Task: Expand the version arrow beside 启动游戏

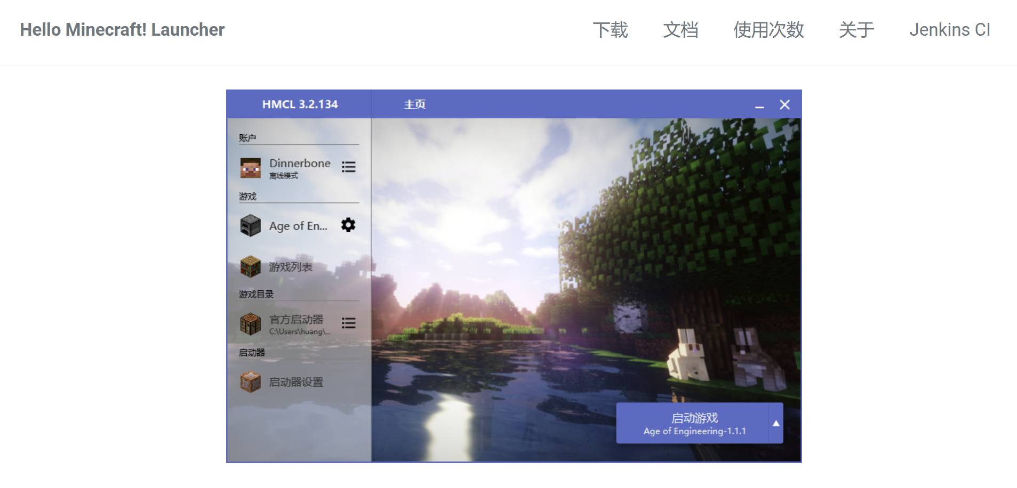Action: [x=776, y=423]
